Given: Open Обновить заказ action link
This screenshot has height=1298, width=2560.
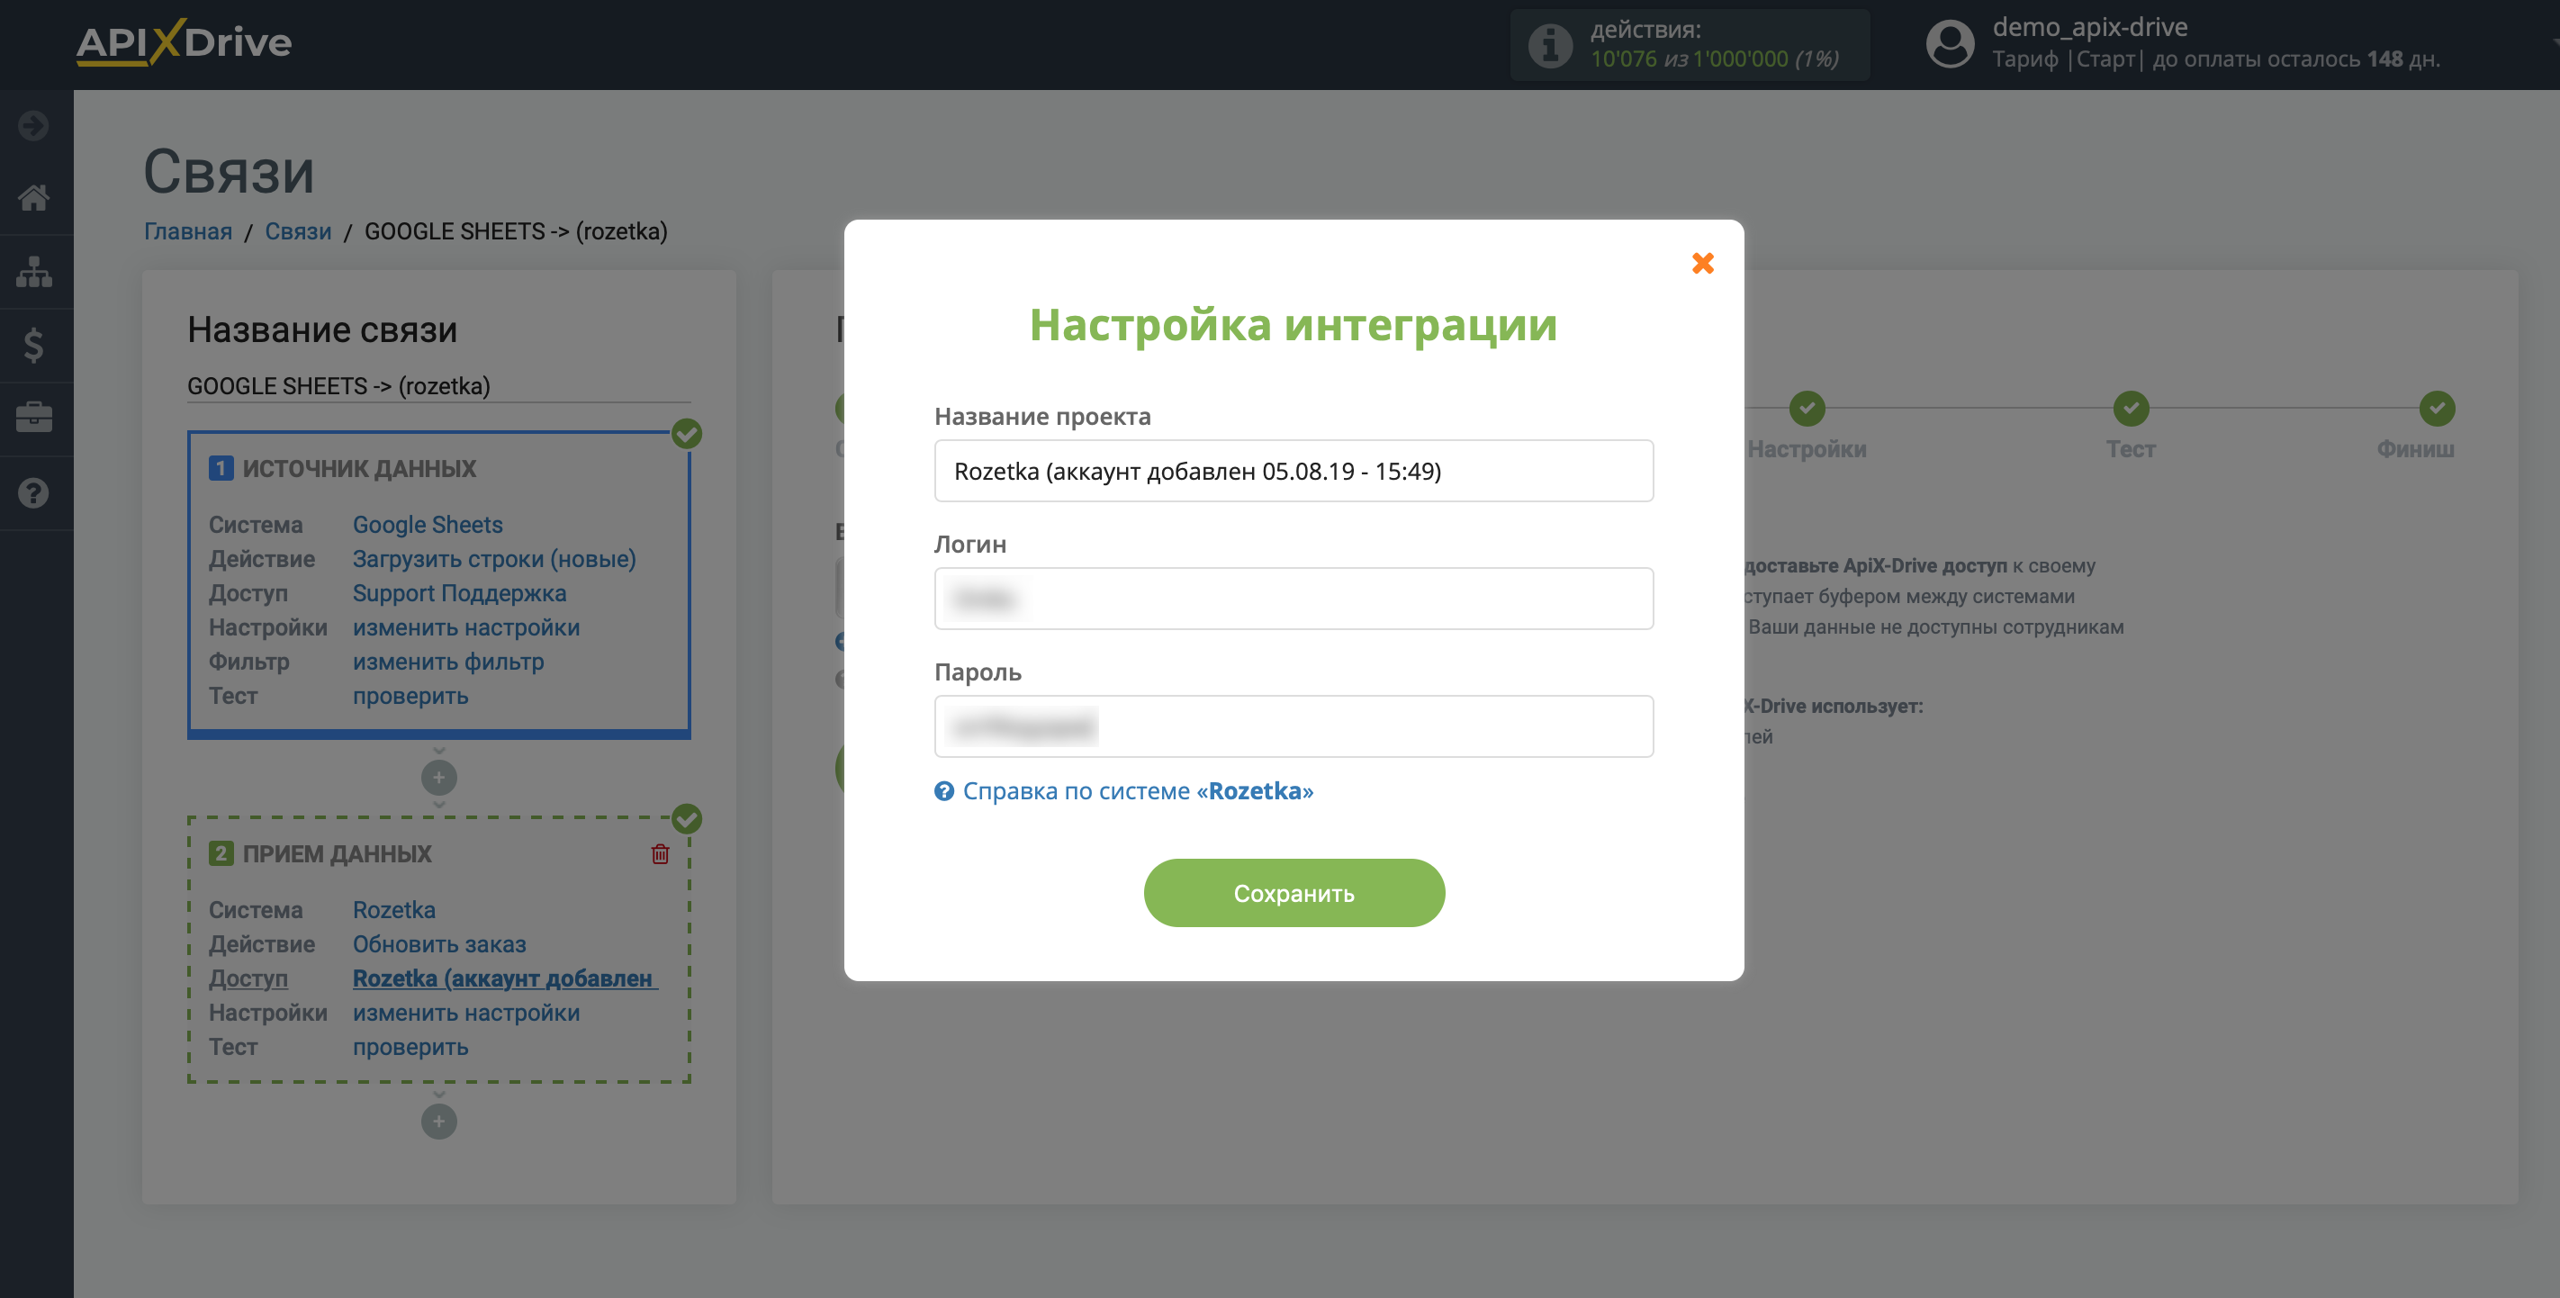Looking at the screenshot, I should pyautogui.click(x=439, y=944).
